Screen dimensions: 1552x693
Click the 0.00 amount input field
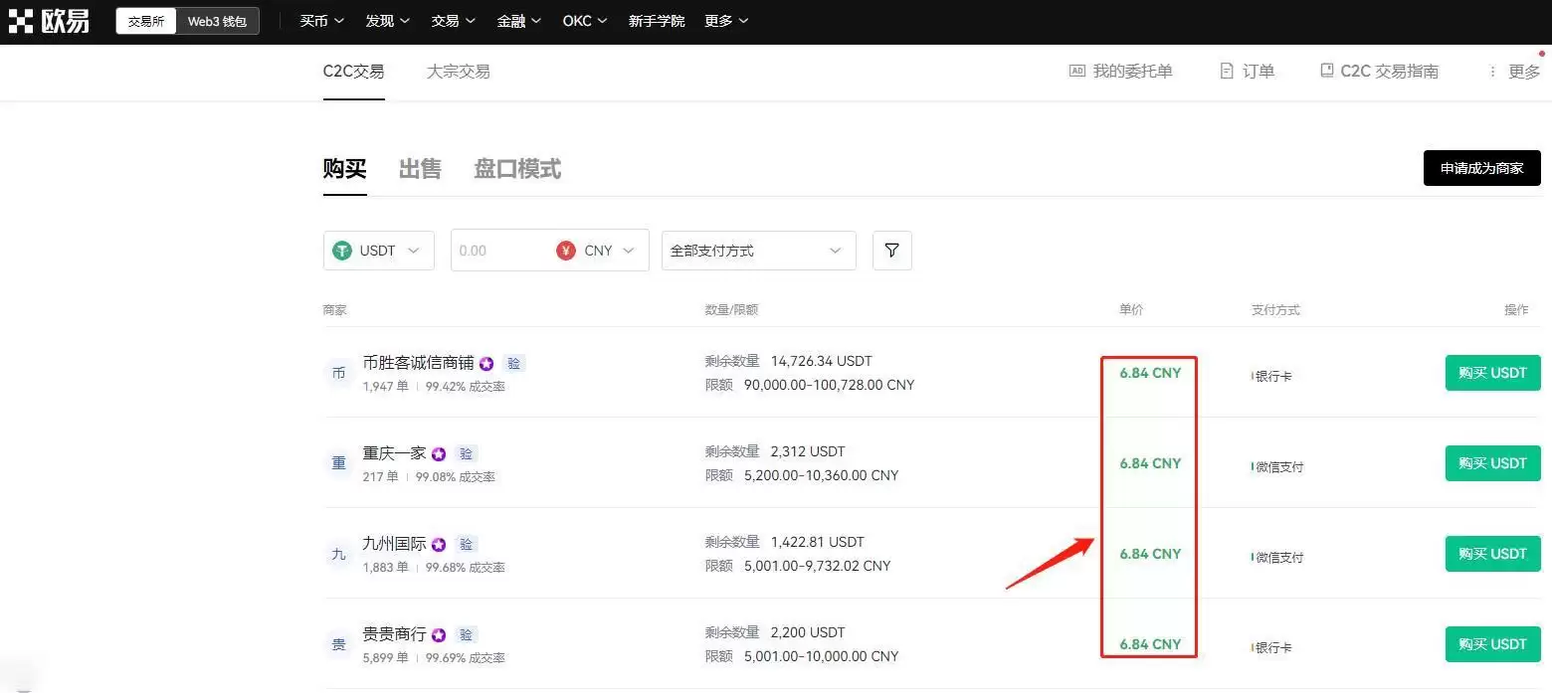point(497,250)
